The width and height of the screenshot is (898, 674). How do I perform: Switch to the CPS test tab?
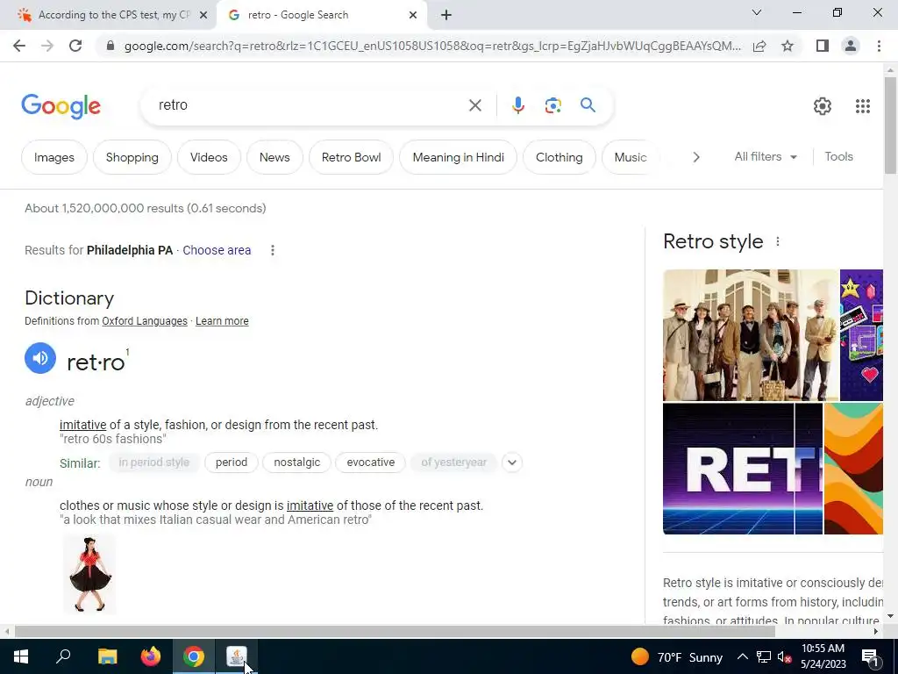pos(108,15)
